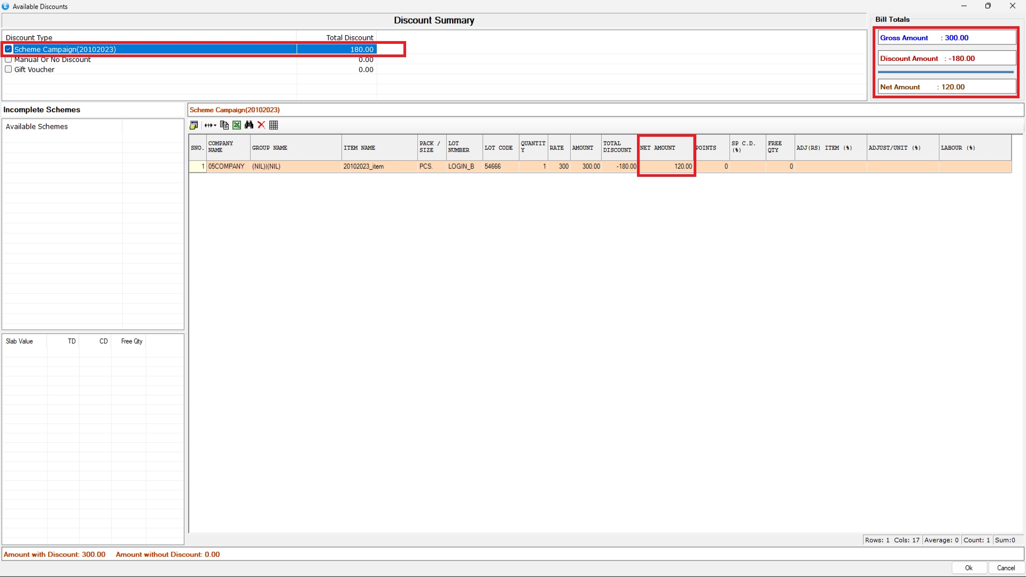The image size is (1026, 577).
Task: Open search with the binoculars icon
Action: coord(249,125)
